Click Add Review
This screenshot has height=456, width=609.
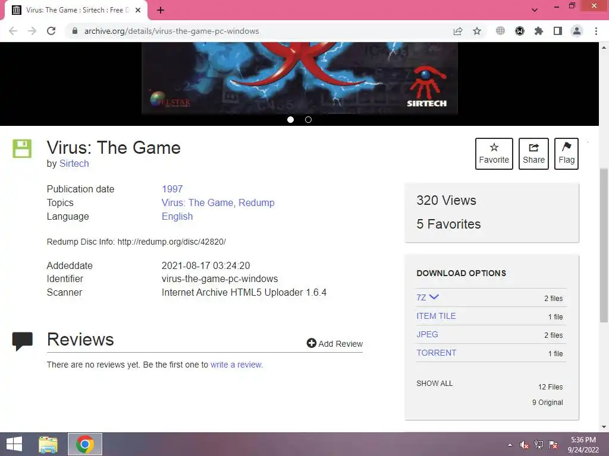(x=335, y=344)
